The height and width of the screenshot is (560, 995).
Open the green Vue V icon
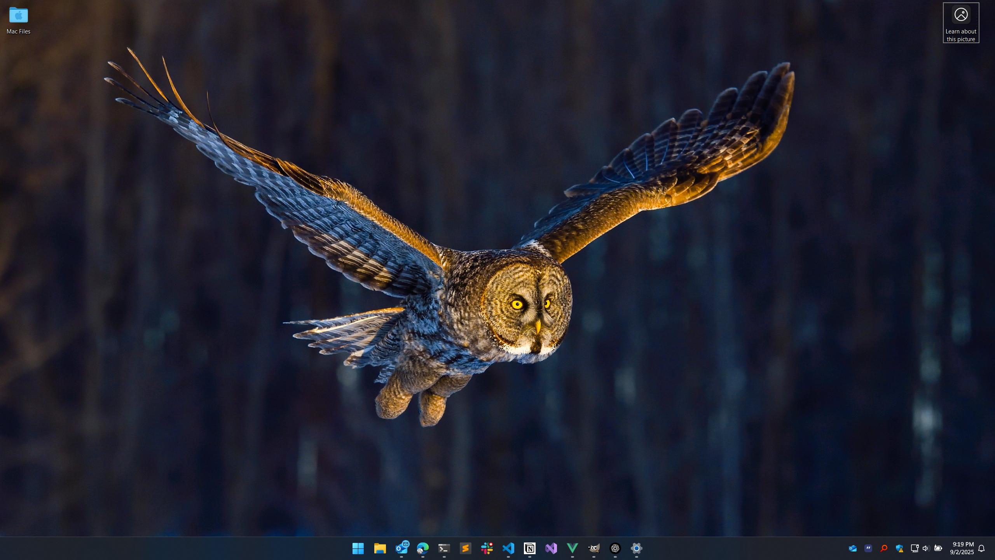573,548
